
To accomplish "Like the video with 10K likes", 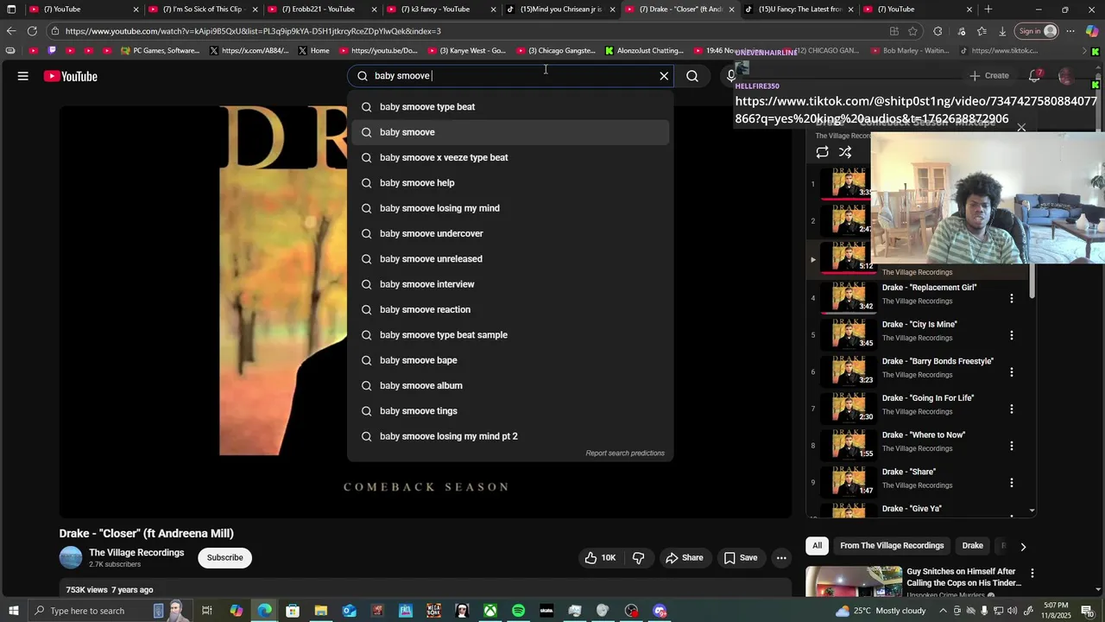I will (600, 558).
